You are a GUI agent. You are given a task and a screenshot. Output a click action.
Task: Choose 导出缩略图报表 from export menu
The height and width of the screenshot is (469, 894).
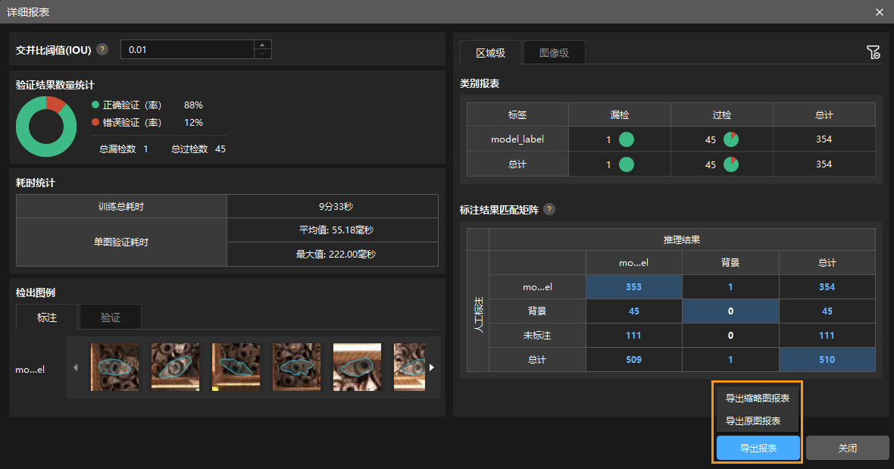point(757,398)
